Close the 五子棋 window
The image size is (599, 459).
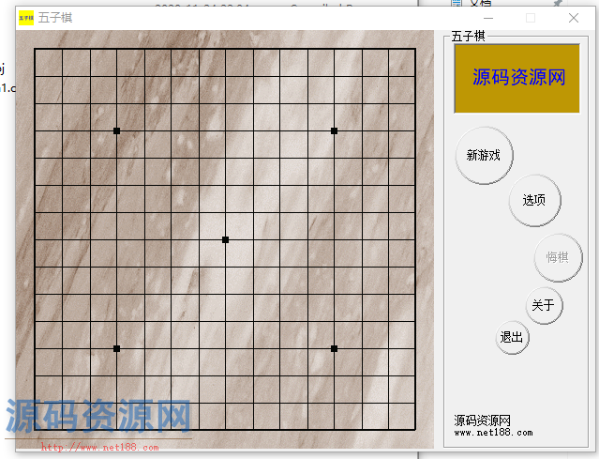(x=574, y=18)
